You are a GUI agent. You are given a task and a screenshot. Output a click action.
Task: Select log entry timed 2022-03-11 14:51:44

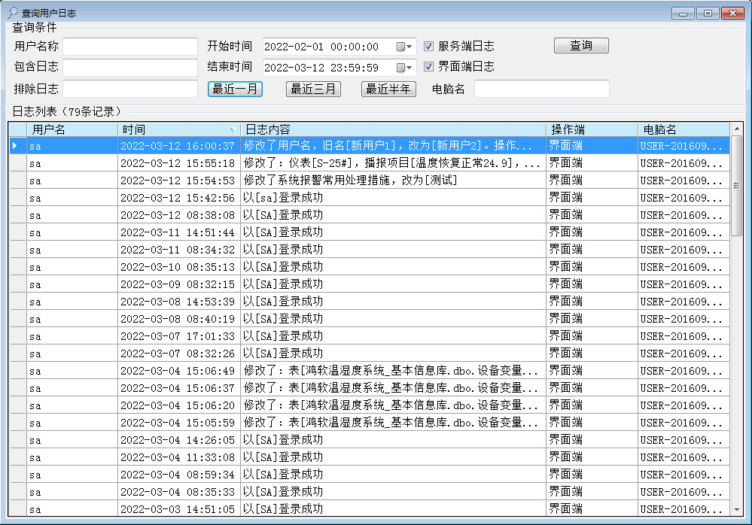tap(370, 232)
